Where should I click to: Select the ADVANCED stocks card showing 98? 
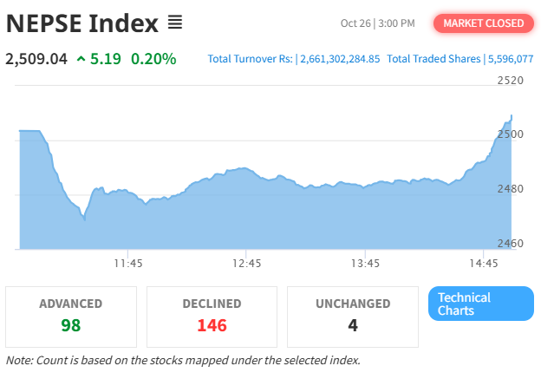click(x=70, y=316)
